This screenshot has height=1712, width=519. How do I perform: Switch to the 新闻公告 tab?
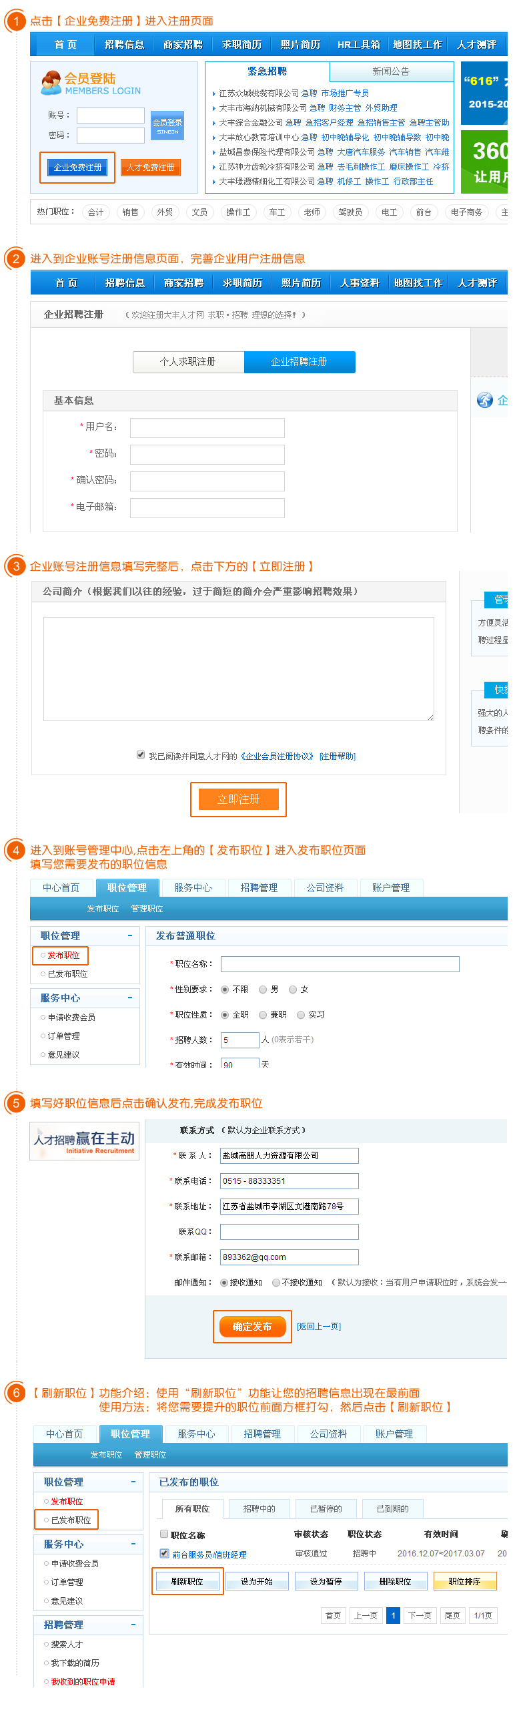click(x=391, y=71)
